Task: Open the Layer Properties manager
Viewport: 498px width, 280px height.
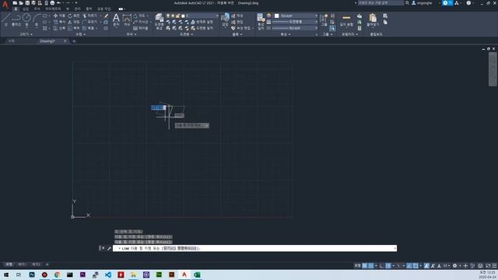Action: click(159, 21)
